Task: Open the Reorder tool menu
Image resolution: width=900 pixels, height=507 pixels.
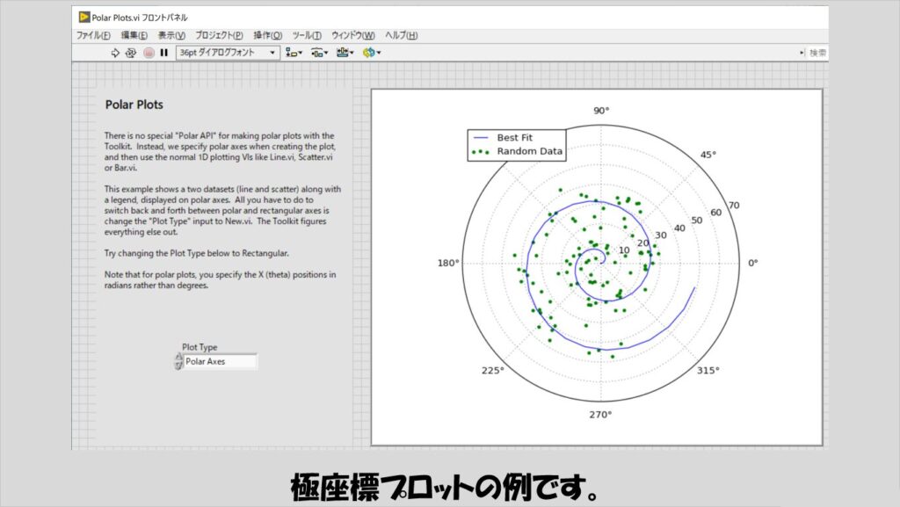Action: (x=370, y=53)
